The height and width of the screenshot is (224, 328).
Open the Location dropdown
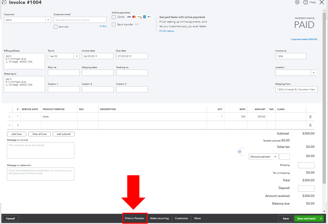tap(314, 73)
